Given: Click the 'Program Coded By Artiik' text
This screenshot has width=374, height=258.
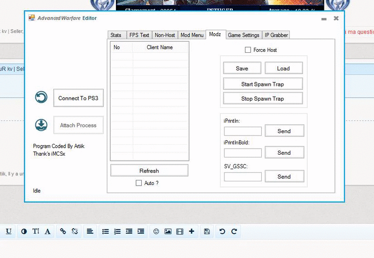Looking at the screenshot, I should click(59, 146).
